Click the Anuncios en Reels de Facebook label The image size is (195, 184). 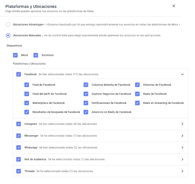[x=112, y=112]
